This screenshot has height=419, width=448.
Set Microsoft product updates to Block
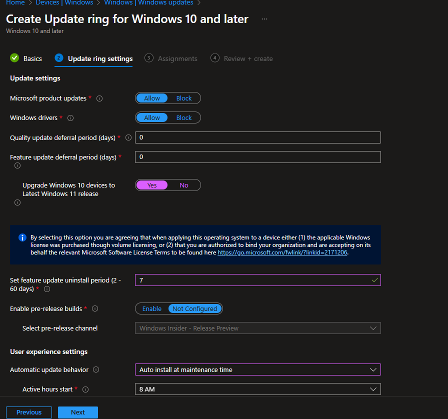tap(184, 98)
